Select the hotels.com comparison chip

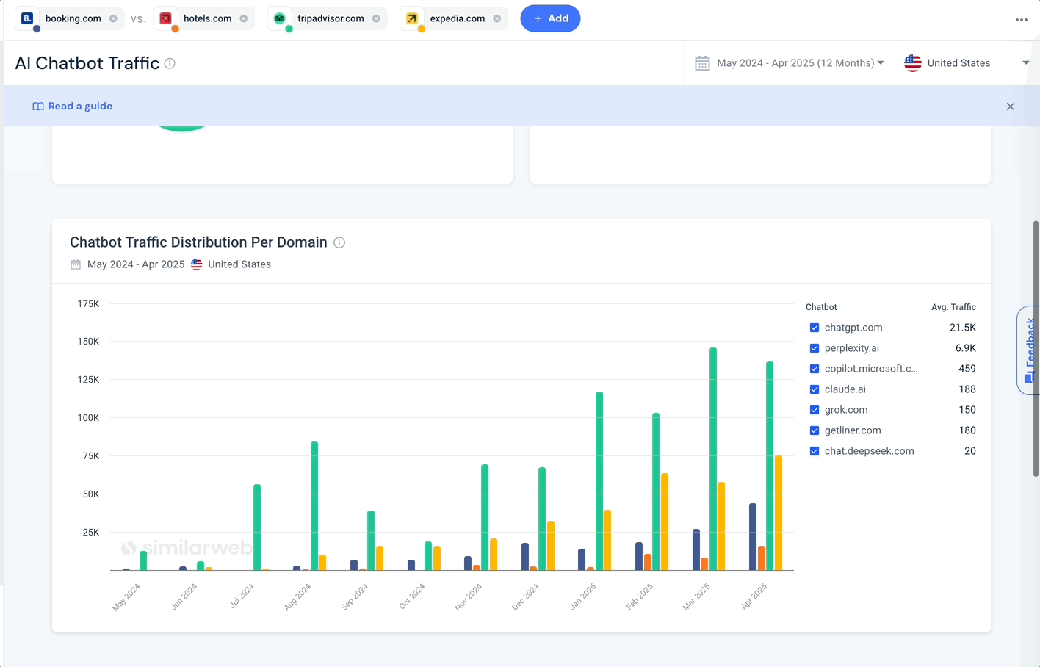[205, 18]
